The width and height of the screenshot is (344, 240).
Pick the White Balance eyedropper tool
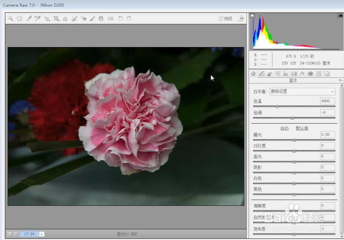point(29,18)
